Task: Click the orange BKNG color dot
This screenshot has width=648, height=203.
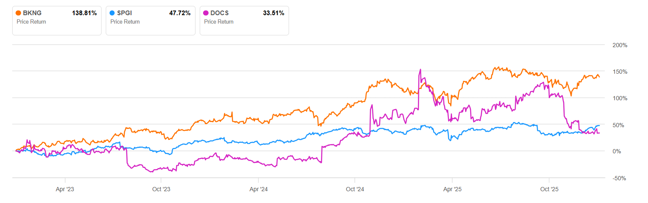Action: 19,13
